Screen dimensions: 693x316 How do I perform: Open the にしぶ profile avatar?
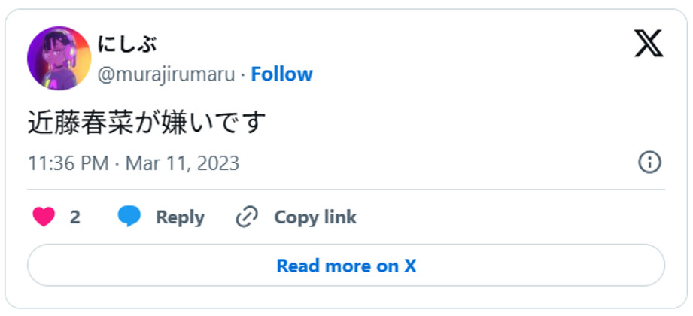pyautogui.click(x=59, y=59)
